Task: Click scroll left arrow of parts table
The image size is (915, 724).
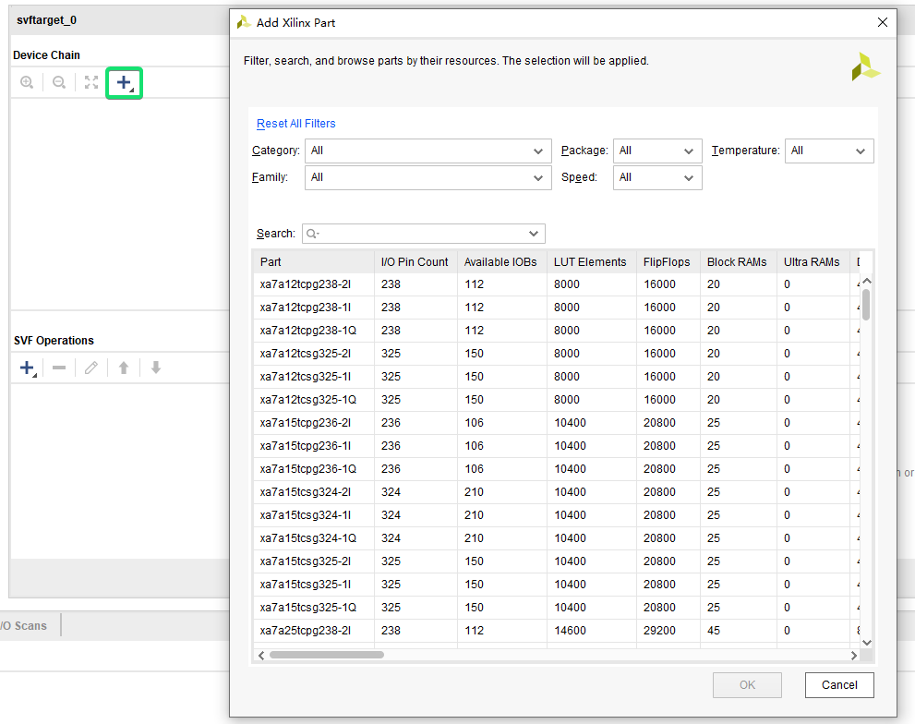Action: click(x=261, y=655)
